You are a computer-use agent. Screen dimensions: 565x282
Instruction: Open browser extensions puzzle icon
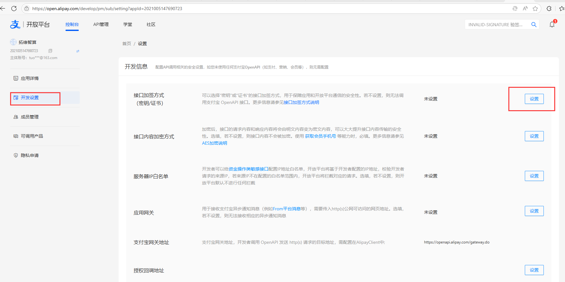[x=549, y=9]
